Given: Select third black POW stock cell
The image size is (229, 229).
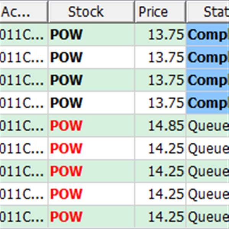Looking at the screenshot, I should [91, 80].
